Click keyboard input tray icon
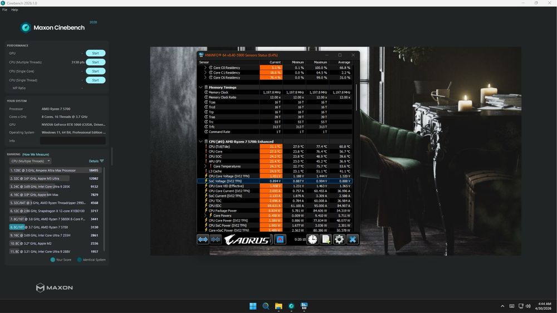Viewport: 557px width, 313px height. [x=512, y=306]
